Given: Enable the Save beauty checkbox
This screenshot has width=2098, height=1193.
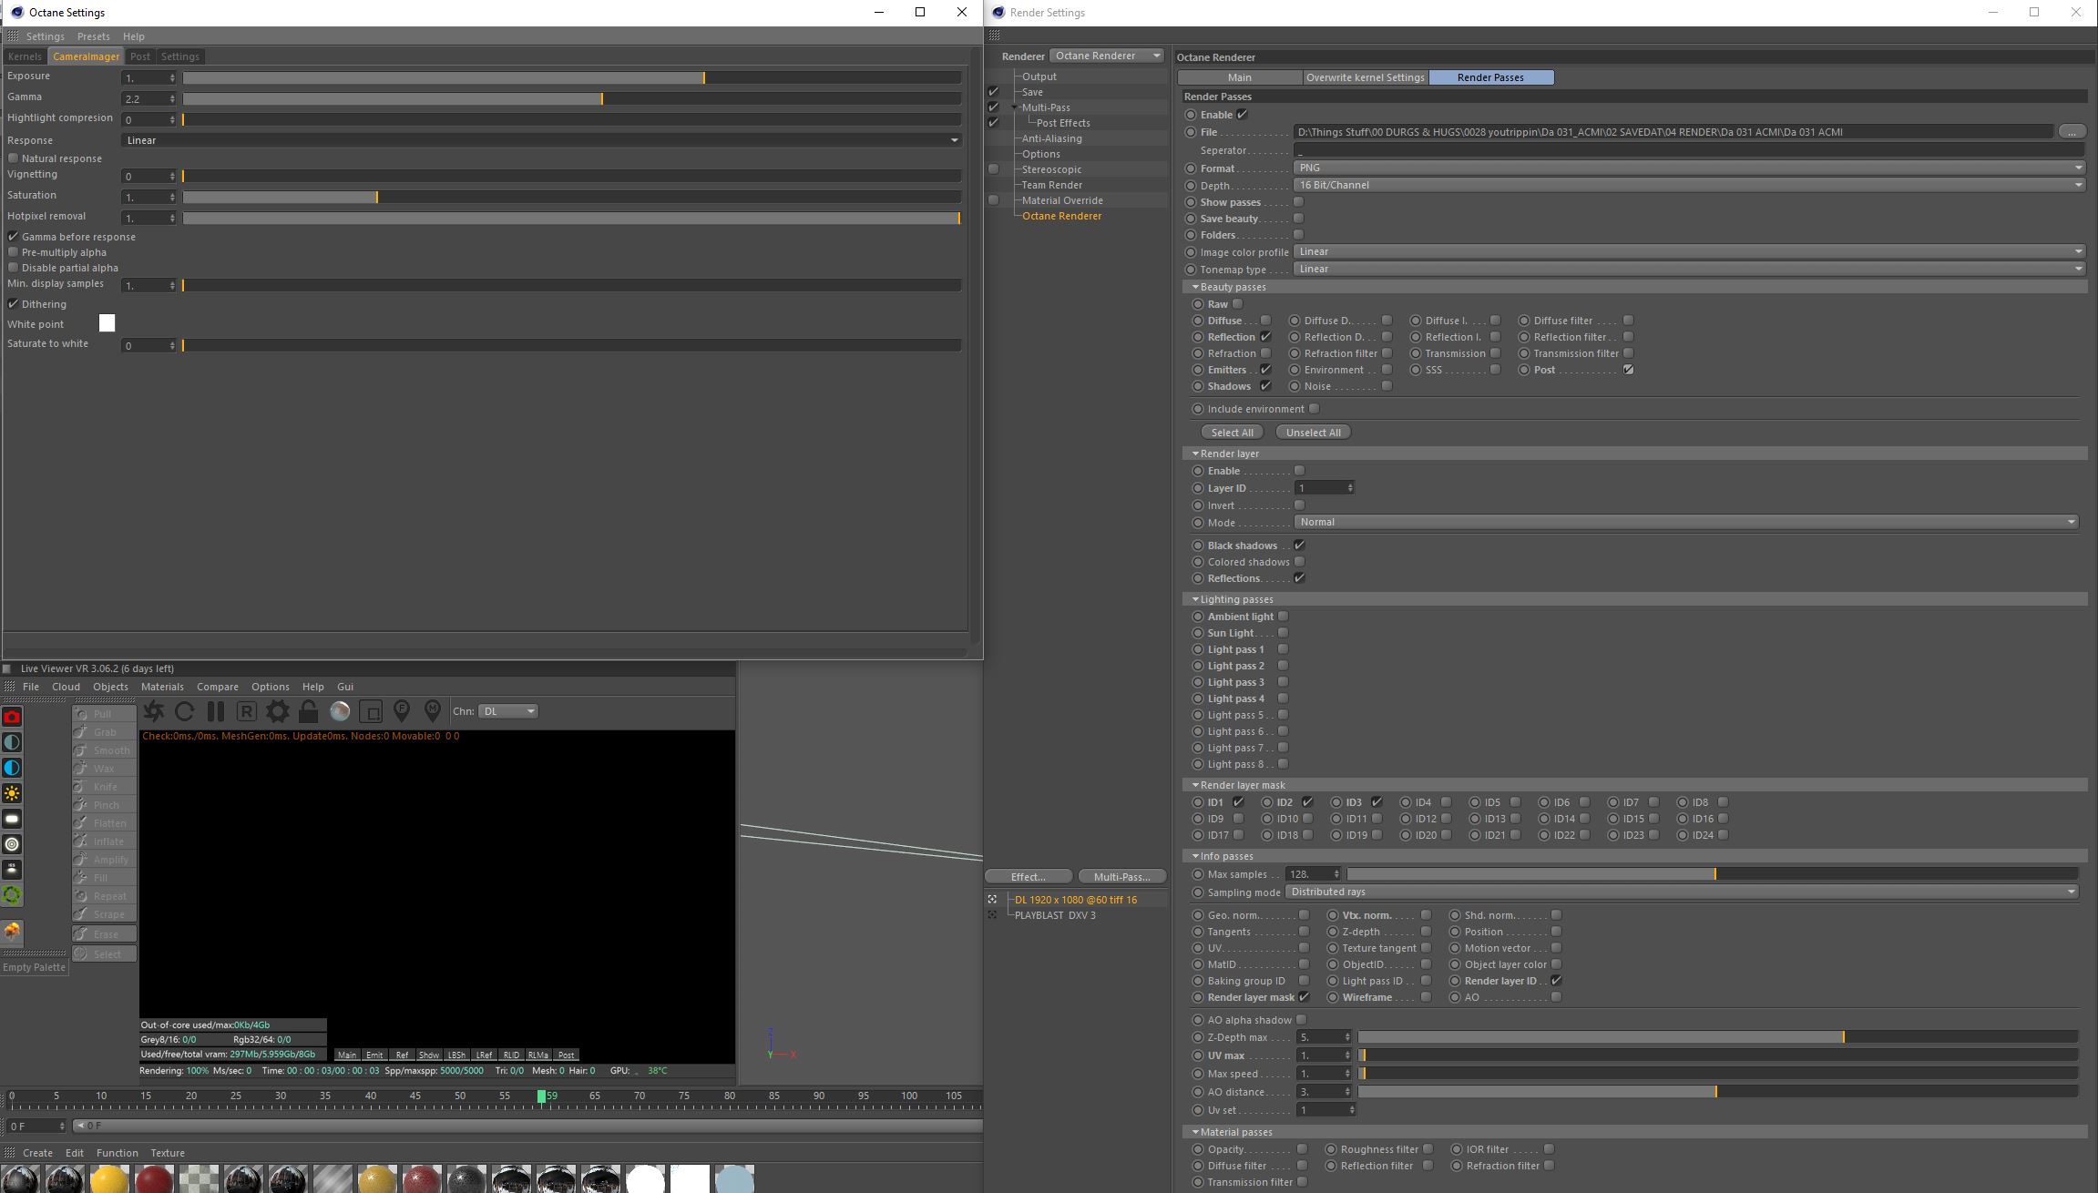Looking at the screenshot, I should coord(1299,219).
